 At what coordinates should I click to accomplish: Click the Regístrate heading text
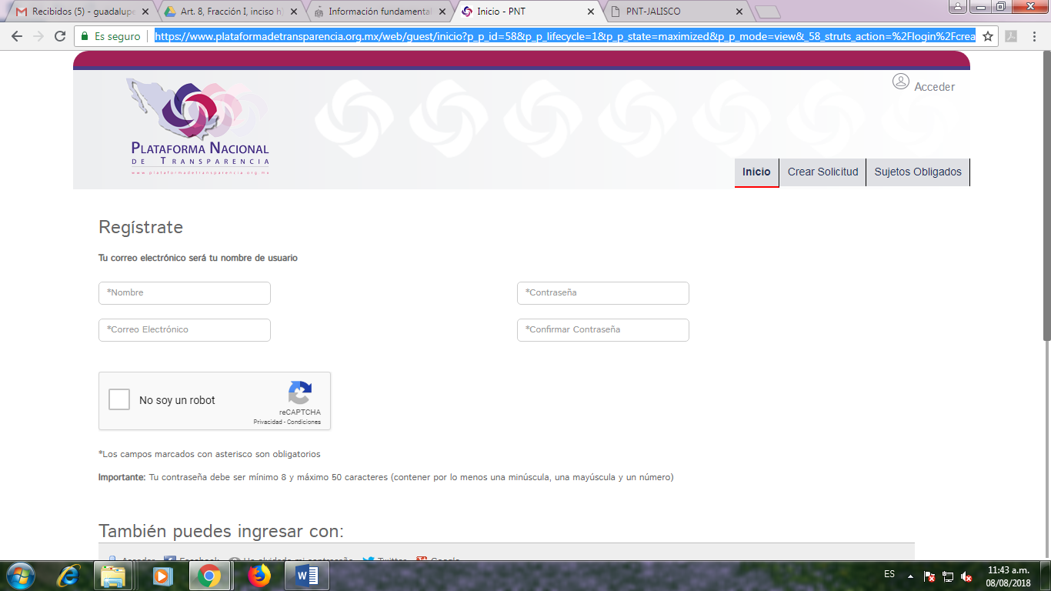pos(141,228)
